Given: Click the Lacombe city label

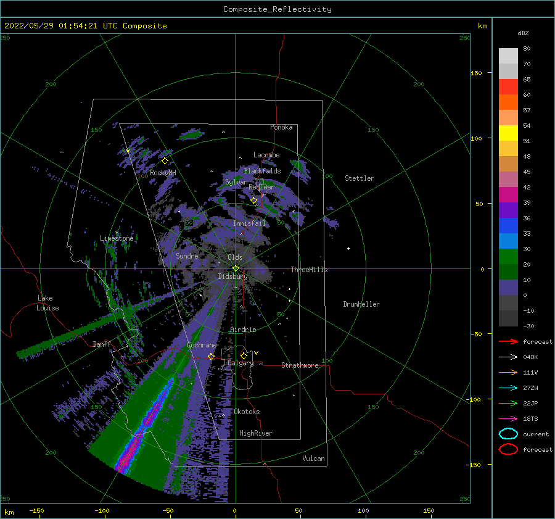Looking at the screenshot, I should click(266, 155).
